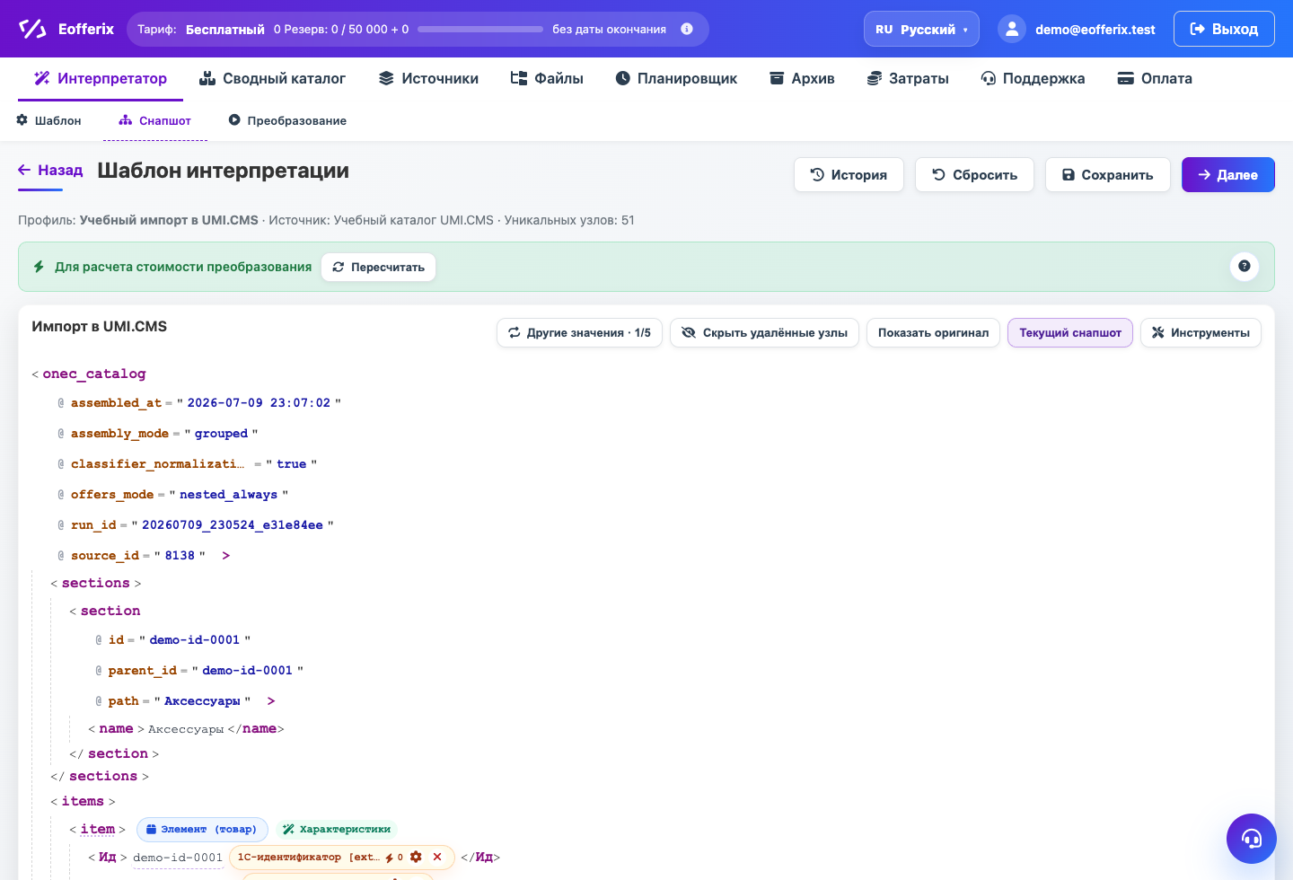
Task: Click the classifier_normalizati… attribute
Action: (x=157, y=464)
